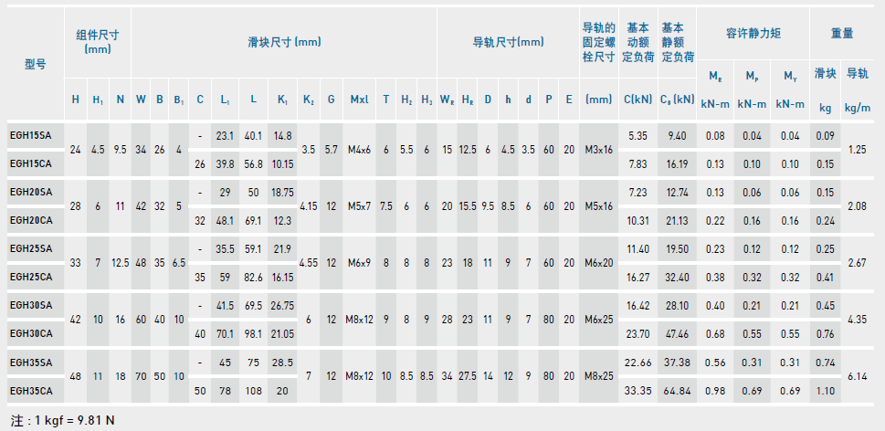Select the 64.84 static load value
This screenshot has height=431, width=885.
[678, 390]
